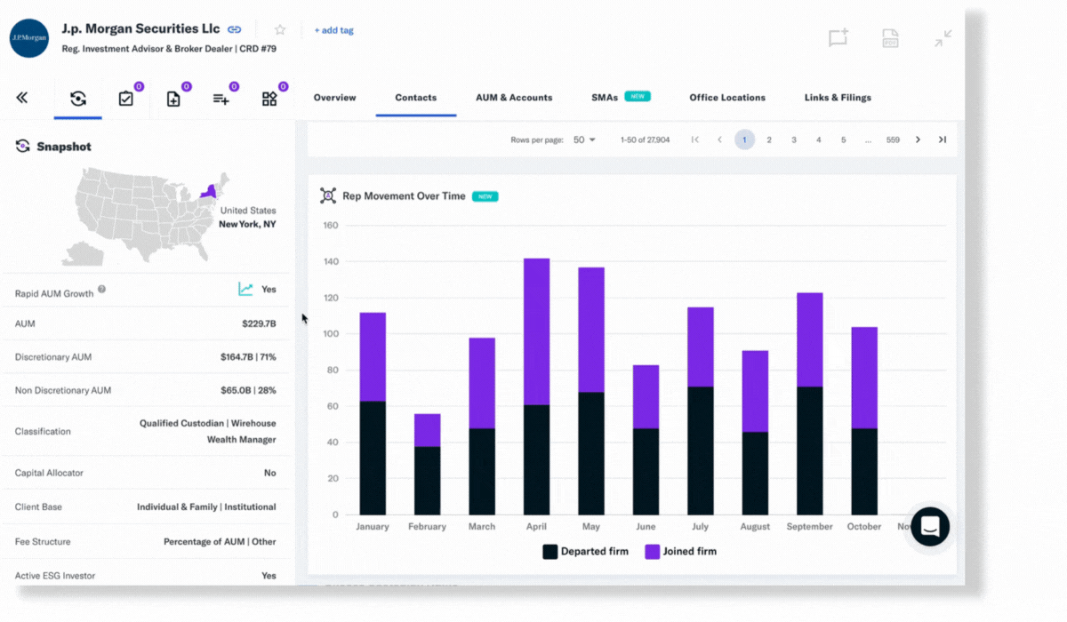Screen dimensions: 1067x622
Task: Go to page 3
Action: (x=794, y=140)
